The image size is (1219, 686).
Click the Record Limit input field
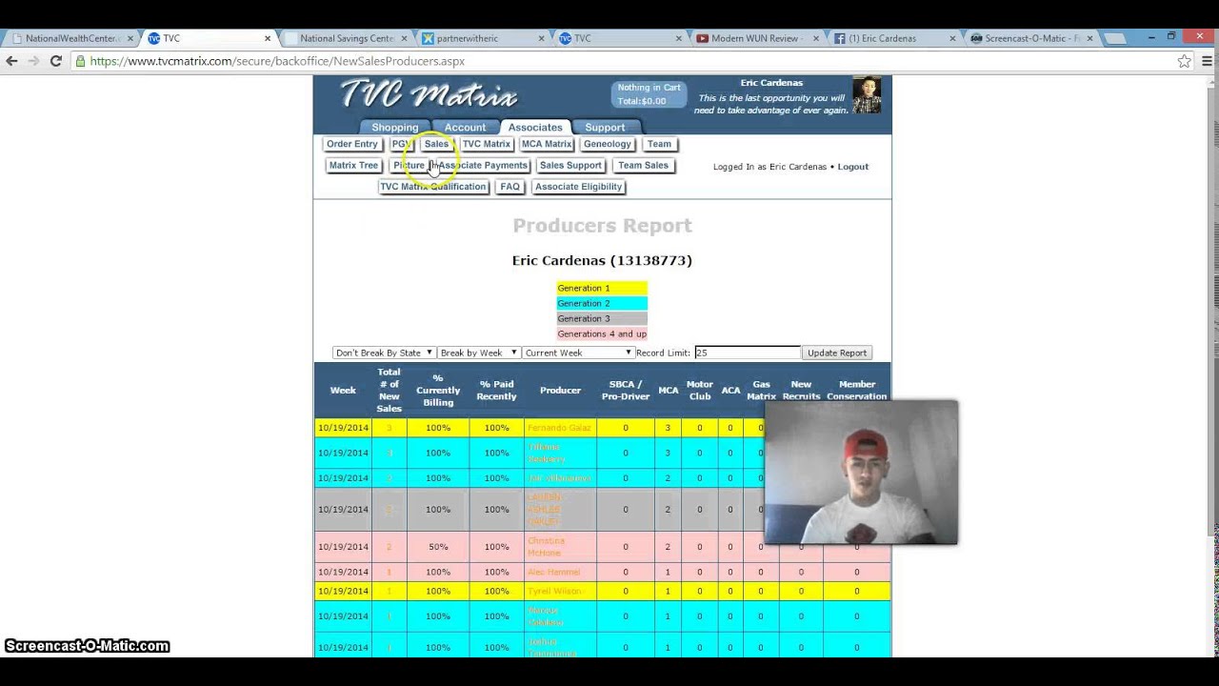coord(747,353)
